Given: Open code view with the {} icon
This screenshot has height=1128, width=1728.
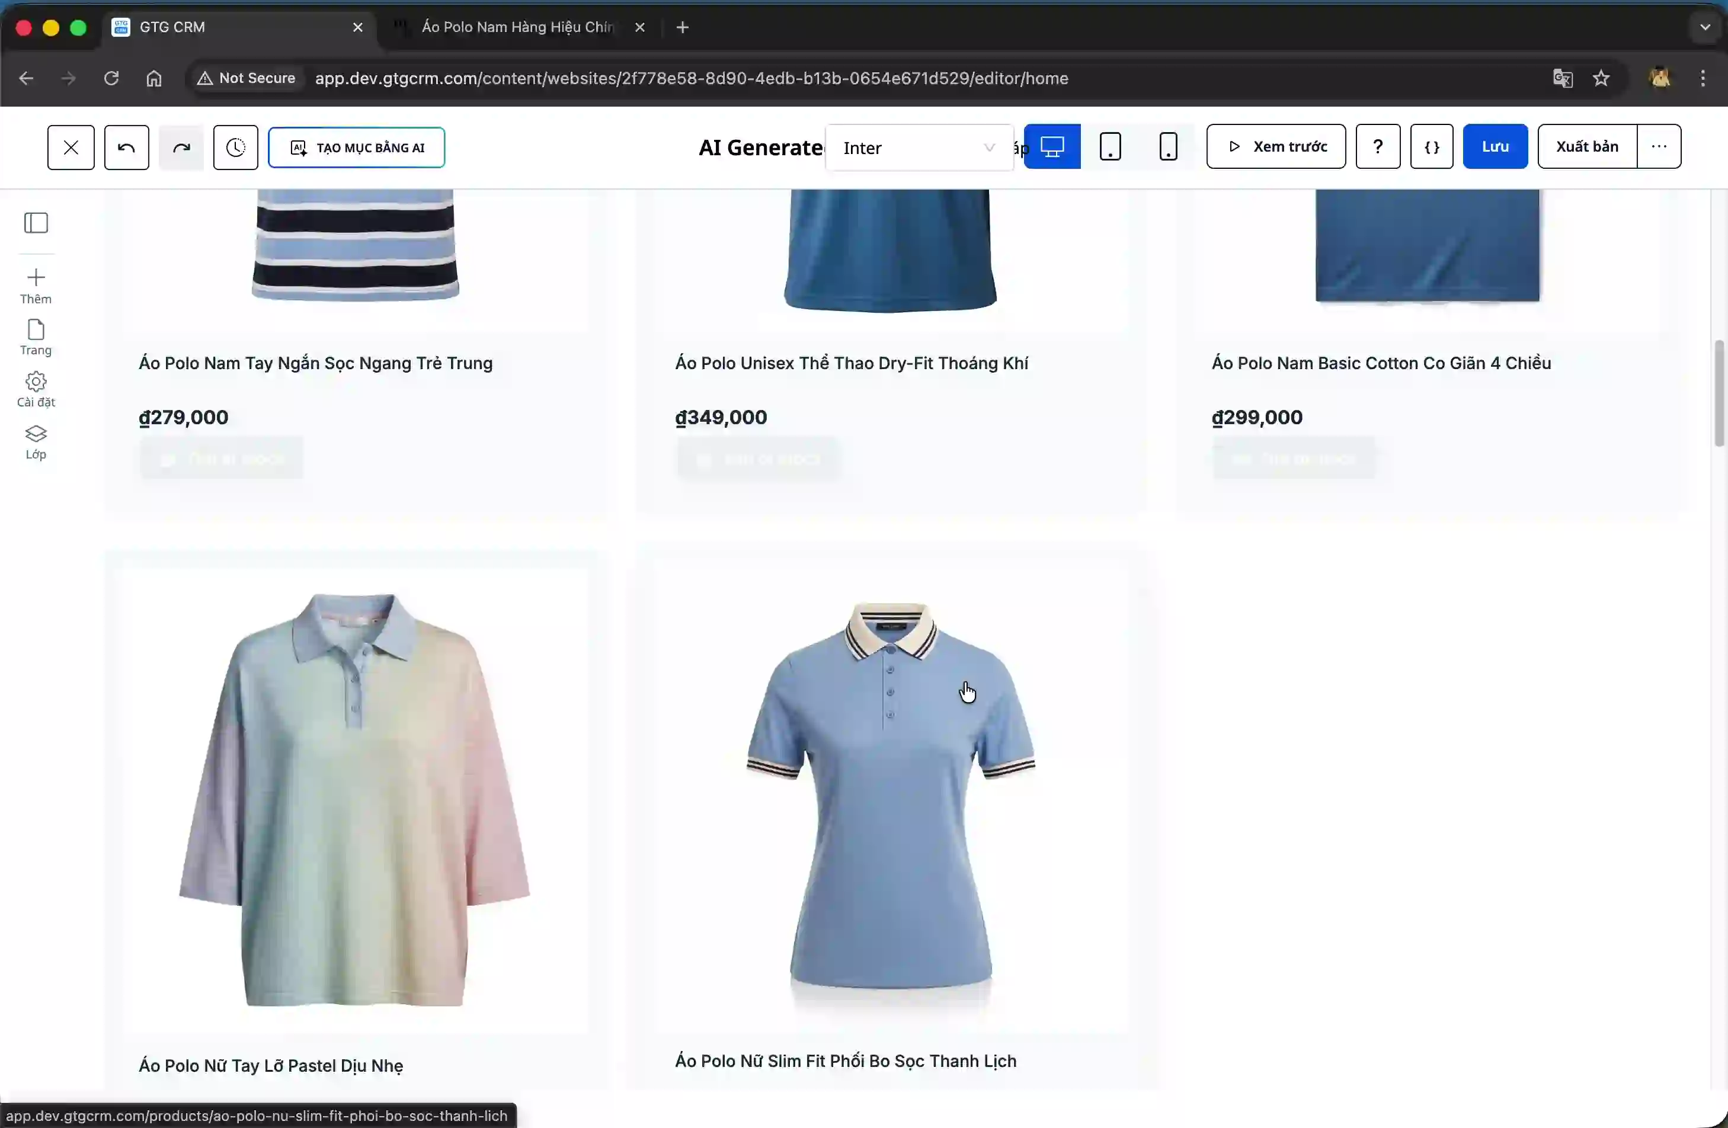Looking at the screenshot, I should pos(1431,146).
